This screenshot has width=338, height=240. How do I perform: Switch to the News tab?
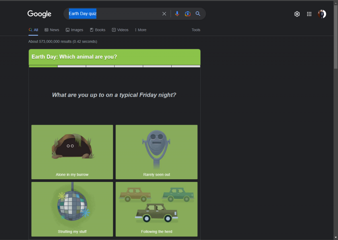click(x=52, y=30)
